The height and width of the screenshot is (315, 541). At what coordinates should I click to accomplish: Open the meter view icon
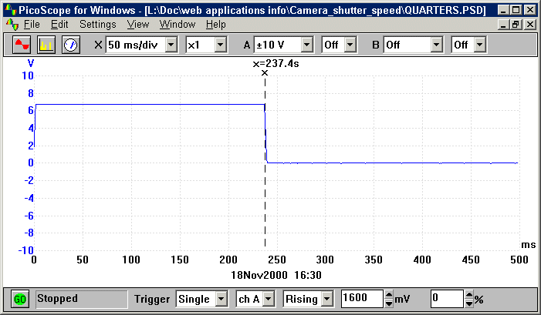[71, 45]
